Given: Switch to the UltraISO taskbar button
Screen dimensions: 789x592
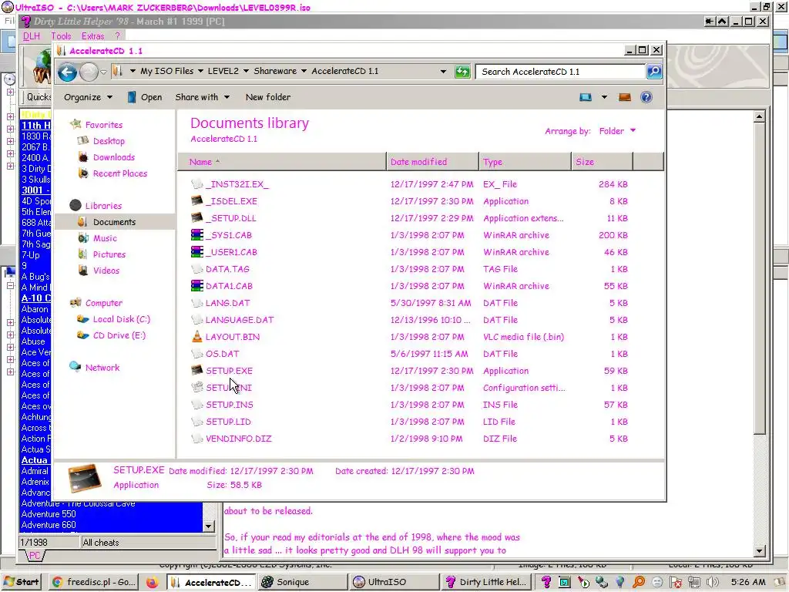Looking at the screenshot, I should [393, 583].
